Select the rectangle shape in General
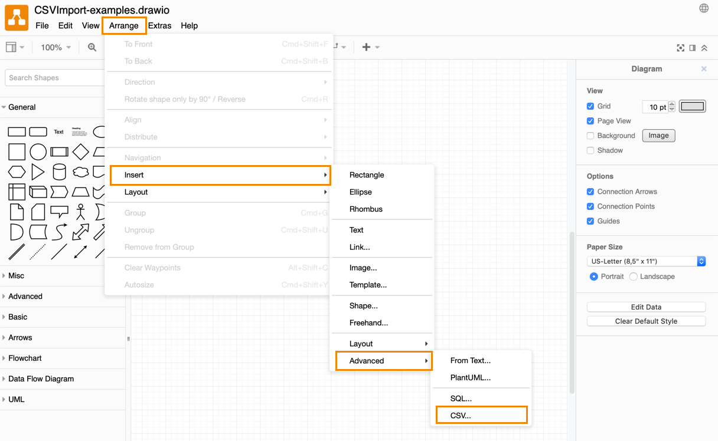 point(17,131)
